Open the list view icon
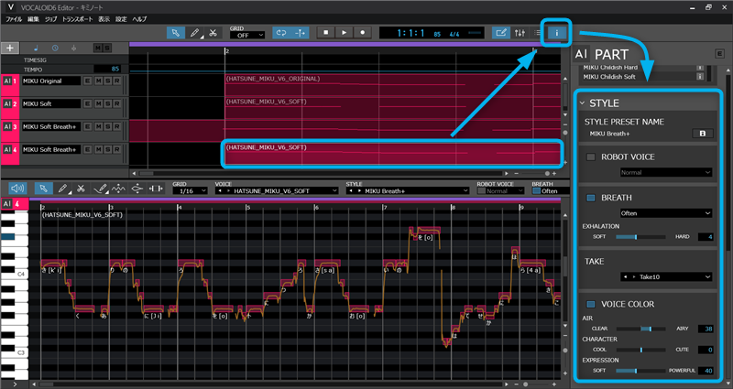 coord(537,33)
